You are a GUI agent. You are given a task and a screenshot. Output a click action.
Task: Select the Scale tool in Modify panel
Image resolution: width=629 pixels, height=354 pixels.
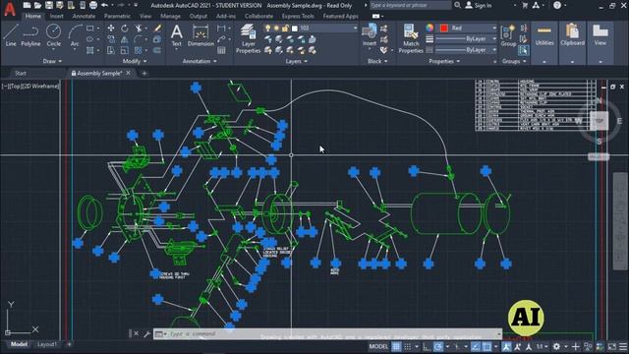(x=125, y=50)
